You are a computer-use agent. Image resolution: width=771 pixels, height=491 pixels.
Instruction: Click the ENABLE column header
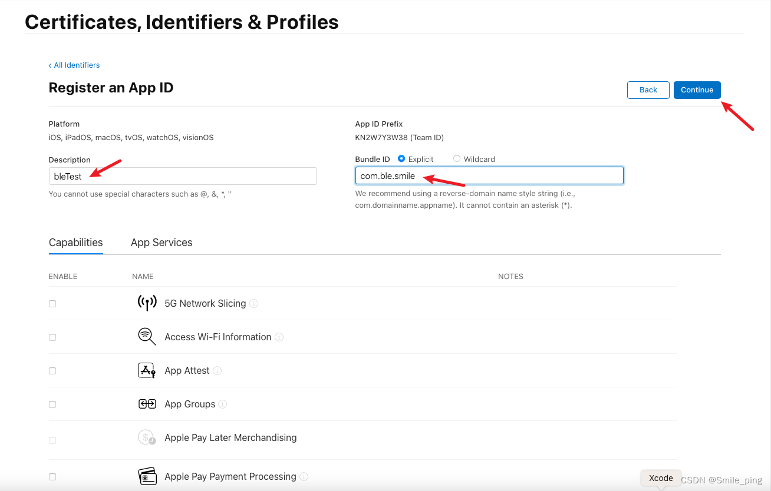(x=63, y=276)
